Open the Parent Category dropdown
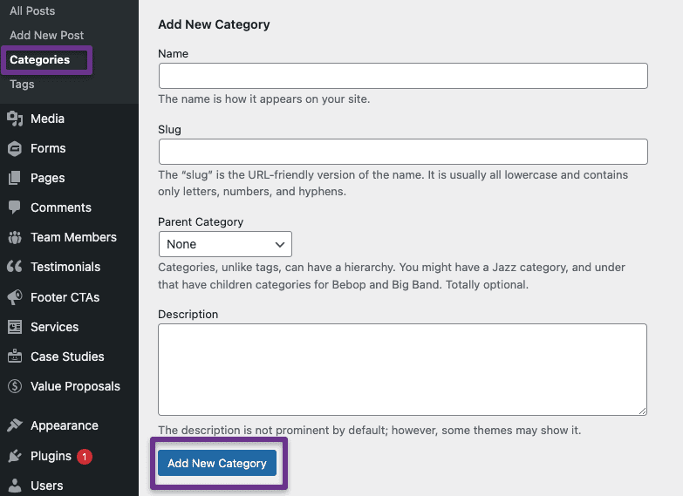 coord(225,244)
